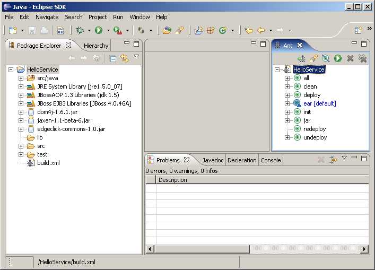The height and width of the screenshot is (270, 375).
Task: Click the Back navigation arrow in main toolbar
Action: pyautogui.click(x=261, y=30)
